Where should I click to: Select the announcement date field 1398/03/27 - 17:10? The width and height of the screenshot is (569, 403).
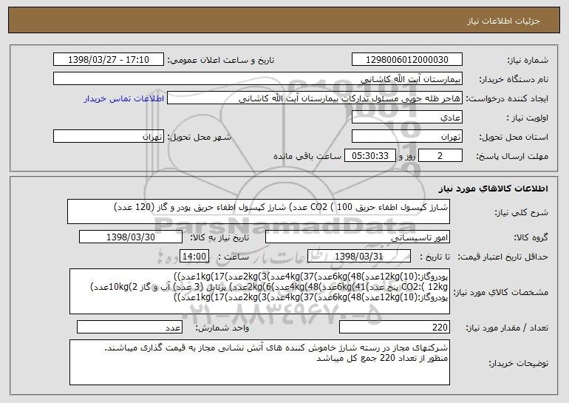[109, 60]
